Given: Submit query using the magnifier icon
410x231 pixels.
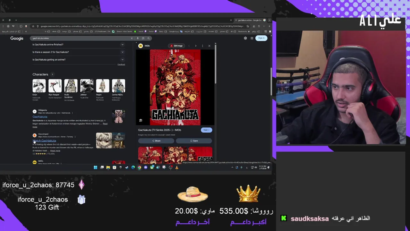Looking at the screenshot, I should point(148,38).
